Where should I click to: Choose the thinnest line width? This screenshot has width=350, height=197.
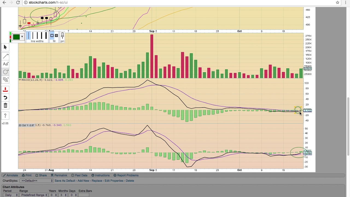pyautogui.click(x=29, y=36)
